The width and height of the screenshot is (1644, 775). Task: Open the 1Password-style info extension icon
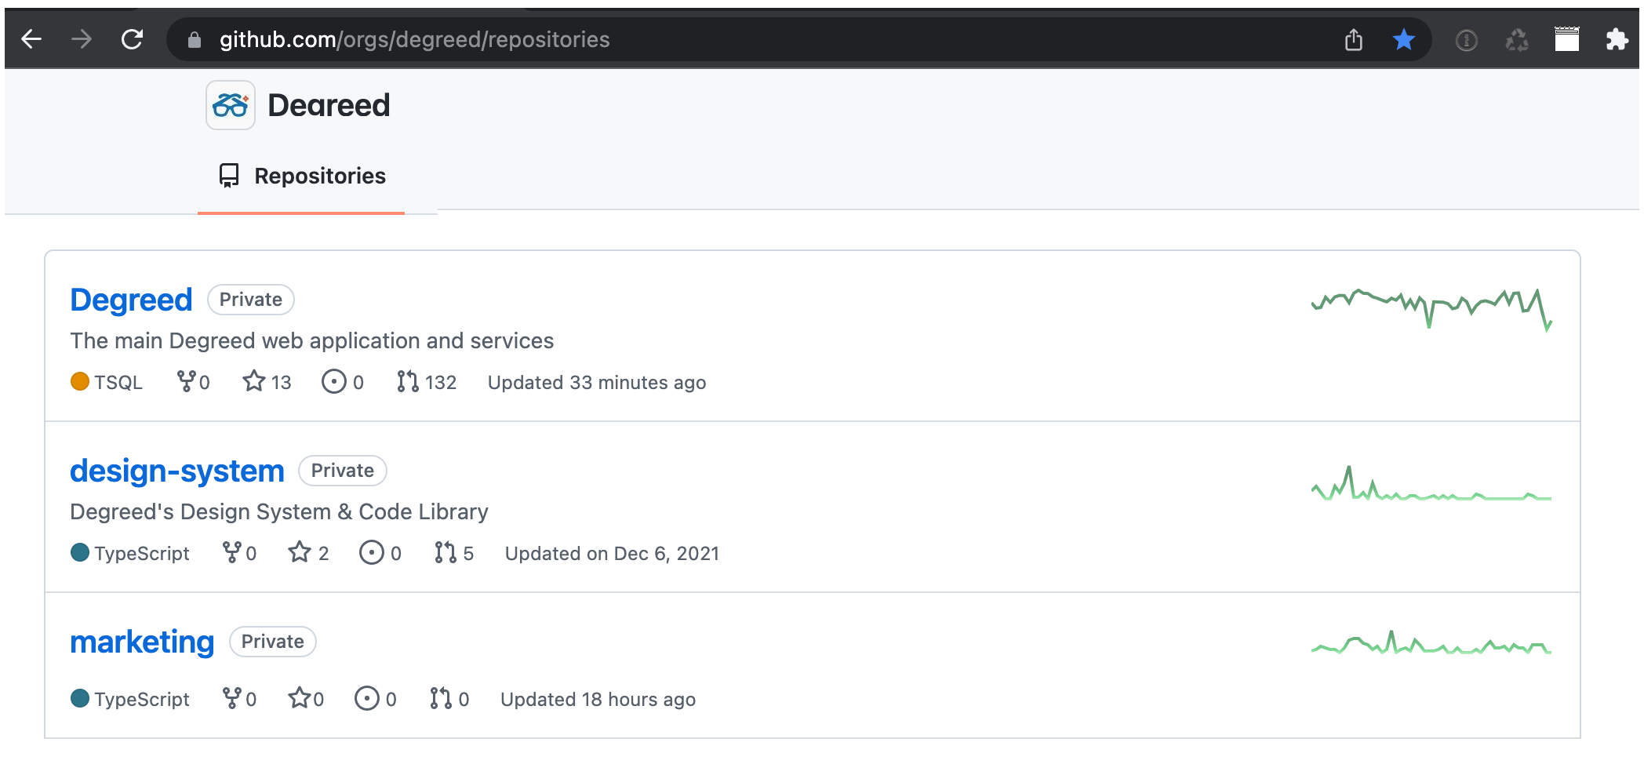click(x=1467, y=40)
